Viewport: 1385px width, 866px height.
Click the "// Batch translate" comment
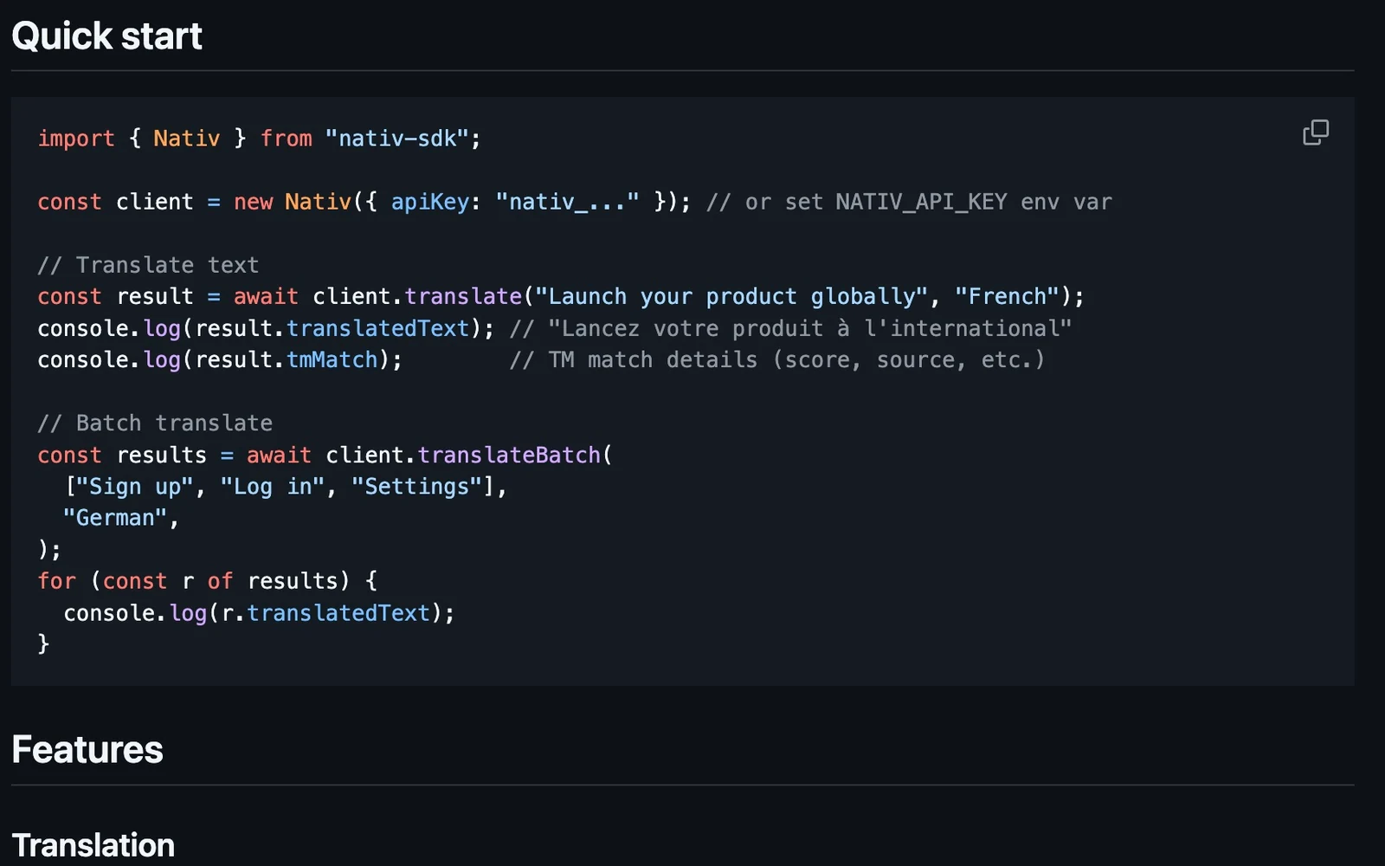(155, 423)
